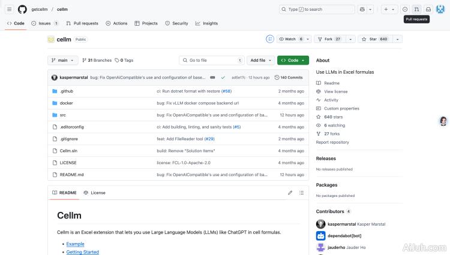Click the edit README pencil icon
This screenshot has height=255, width=450.
point(290,193)
